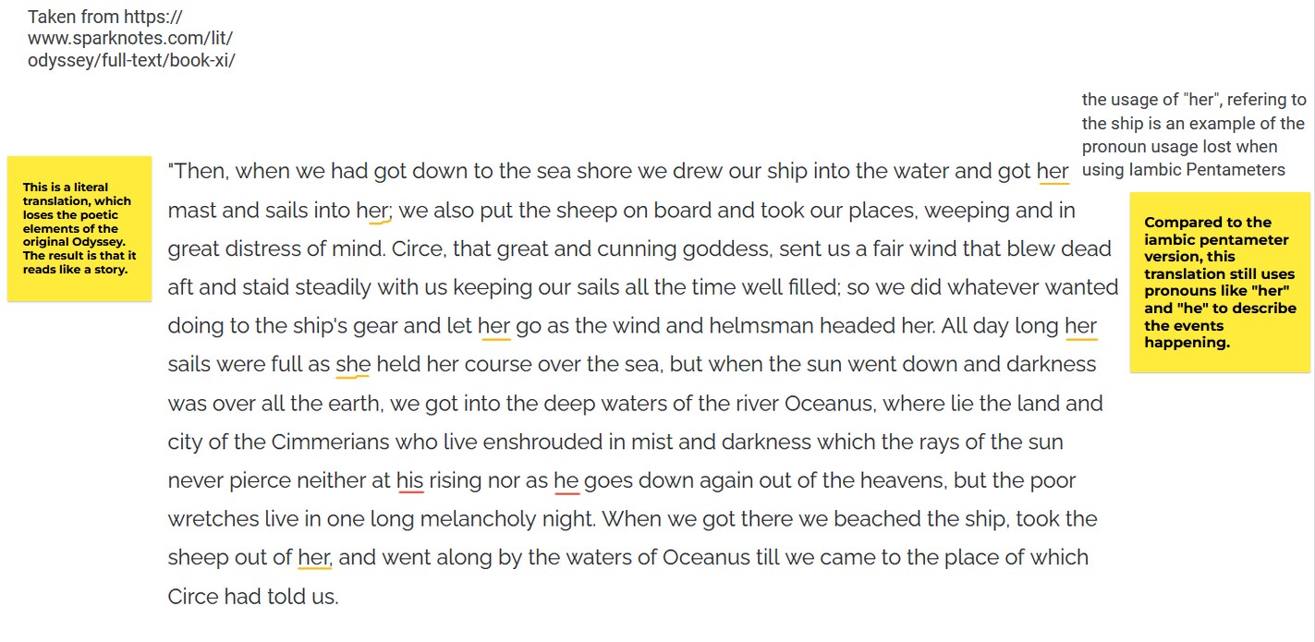Click underlined 'her' after 'water and got'
Screen dimensions: 1315x642
pos(1053,171)
